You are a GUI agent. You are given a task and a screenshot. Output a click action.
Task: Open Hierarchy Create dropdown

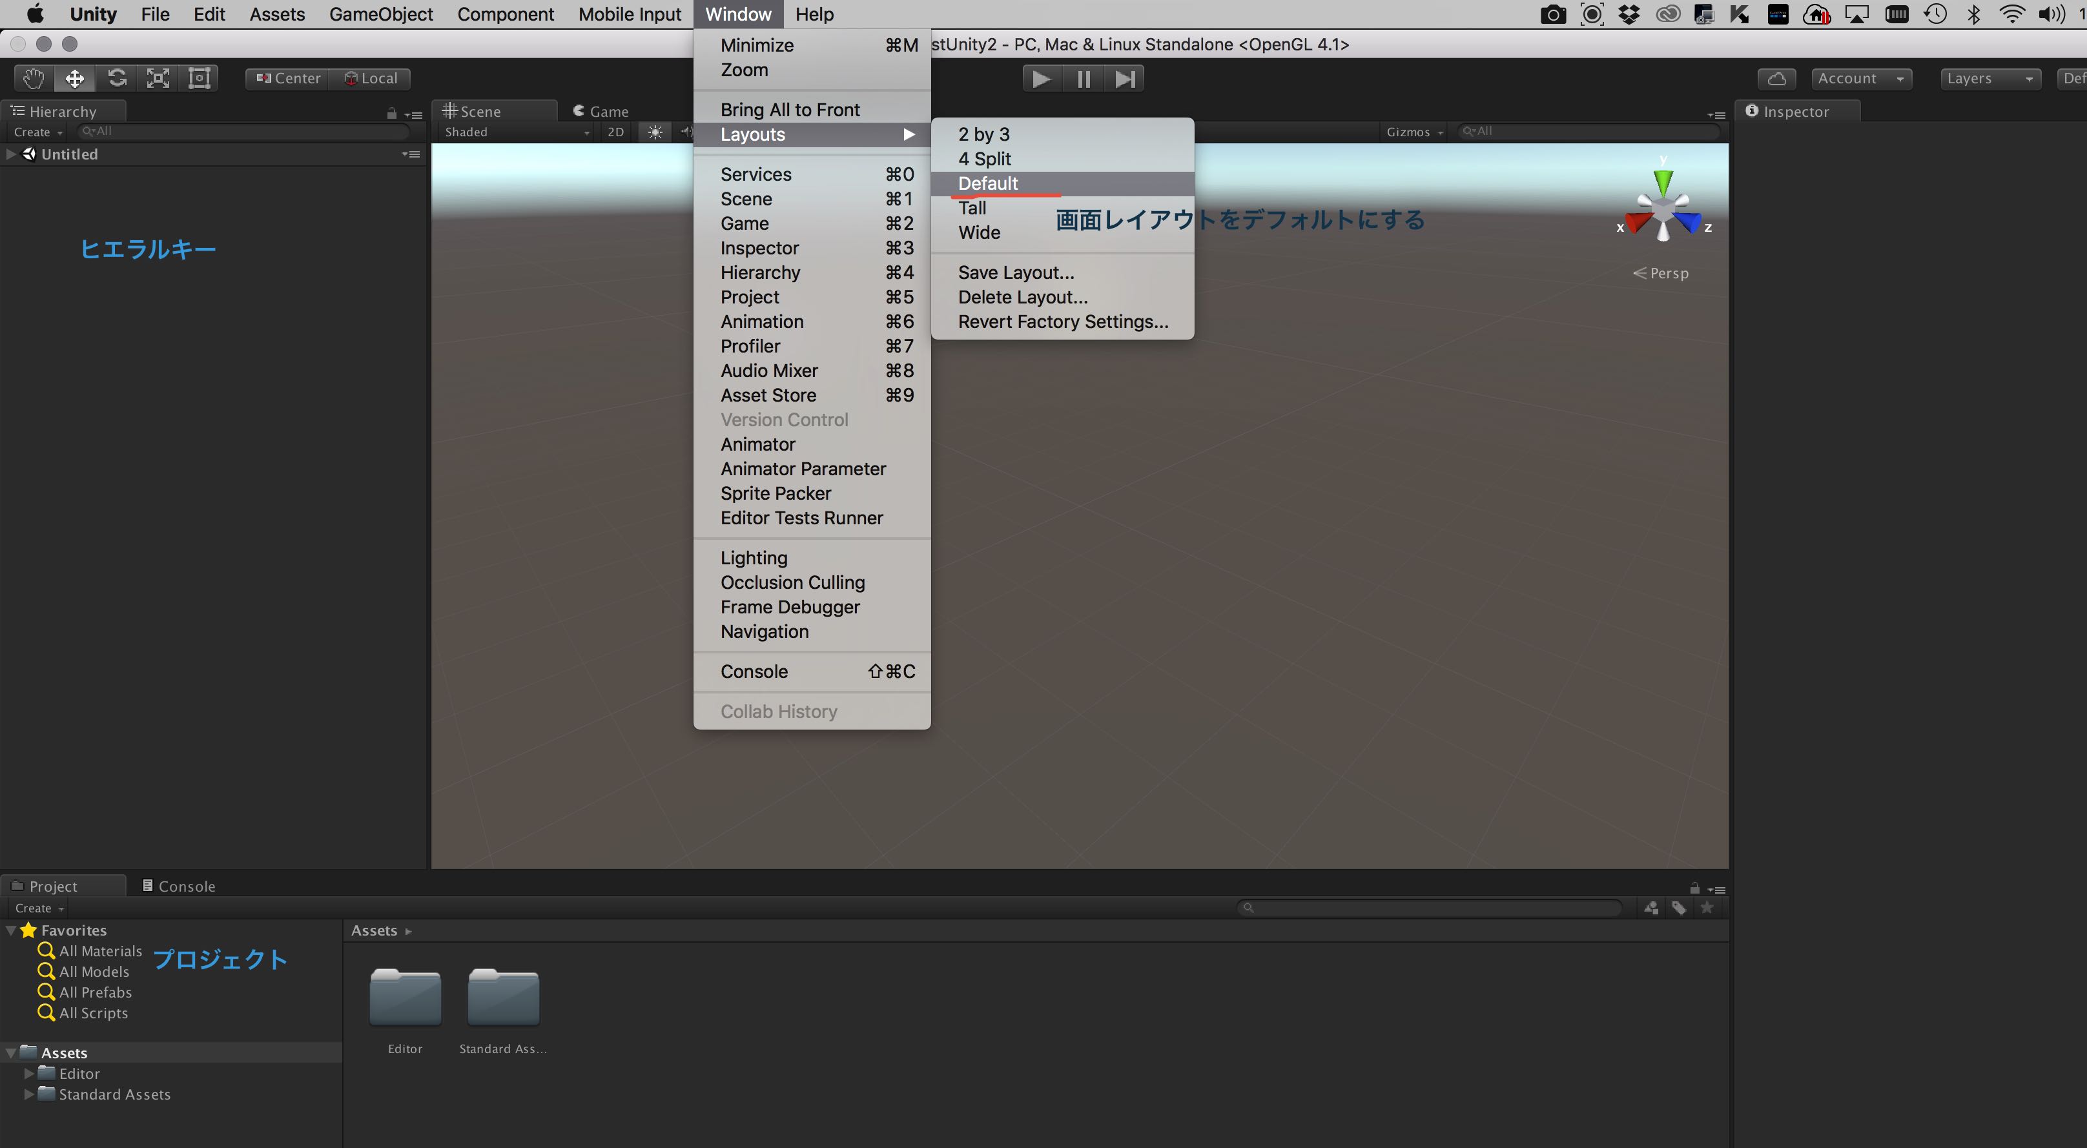click(38, 132)
